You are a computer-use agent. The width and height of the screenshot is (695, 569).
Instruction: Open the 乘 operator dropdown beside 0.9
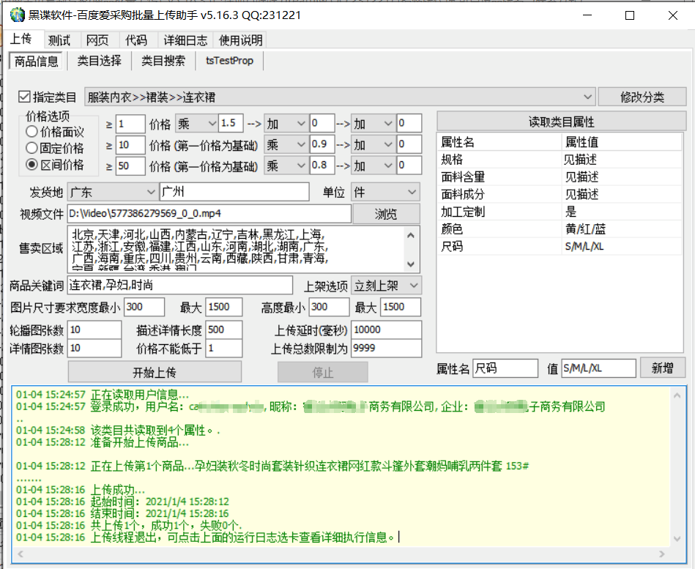pos(286,144)
